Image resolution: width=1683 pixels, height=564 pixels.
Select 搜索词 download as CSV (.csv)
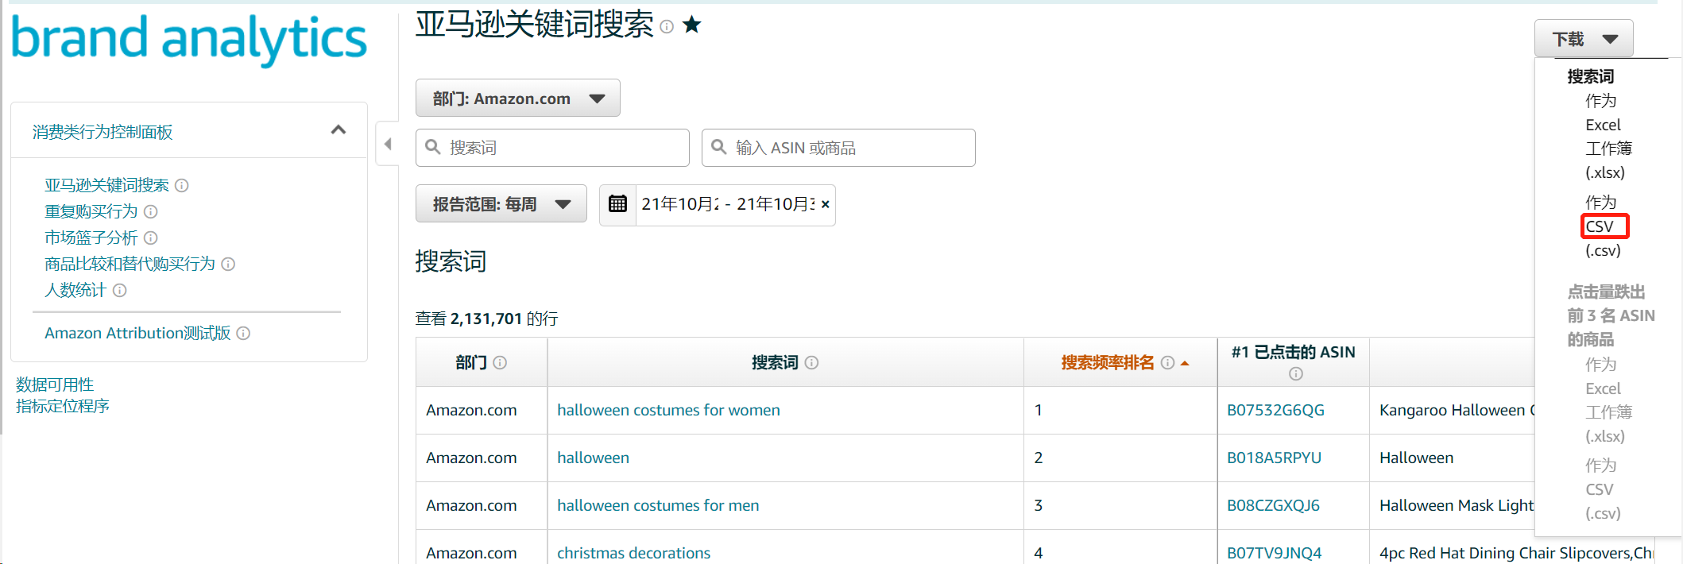1604,226
